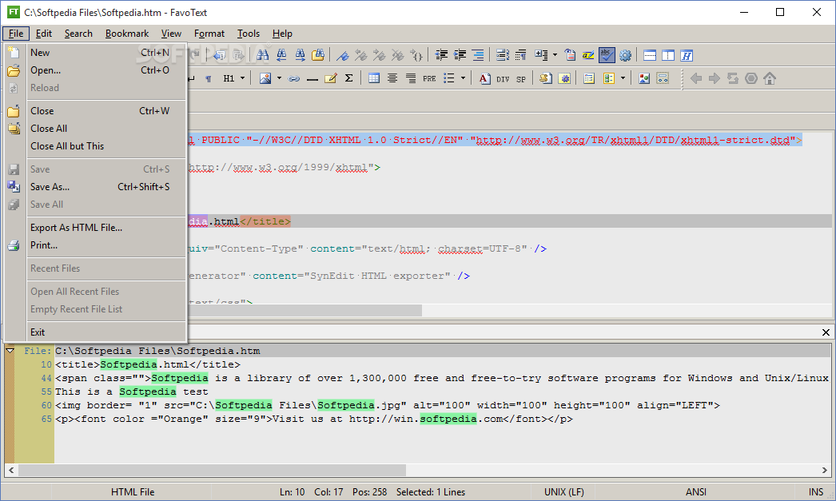Open the Edit menu
The width and height of the screenshot is (836, 501).
coord(44,34)
